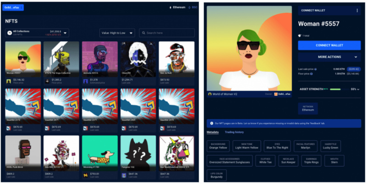Open the Value: High to Low sort dropdown
The width and height of the screenshot is (367, 184).
tap(117, 33)
